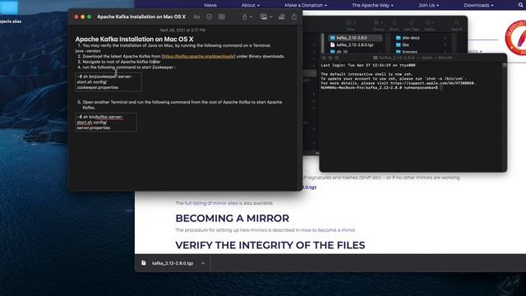Open the Notes photos and media dropdown
Viewport: 526px width, 296px height.
coord(266,16)
